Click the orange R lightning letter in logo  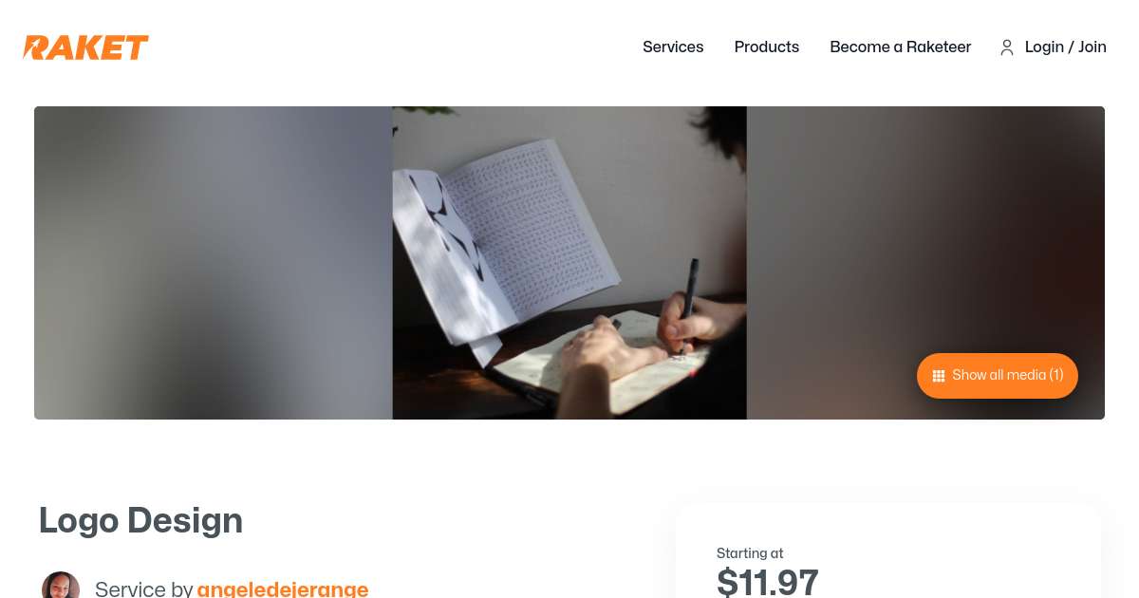37,47
